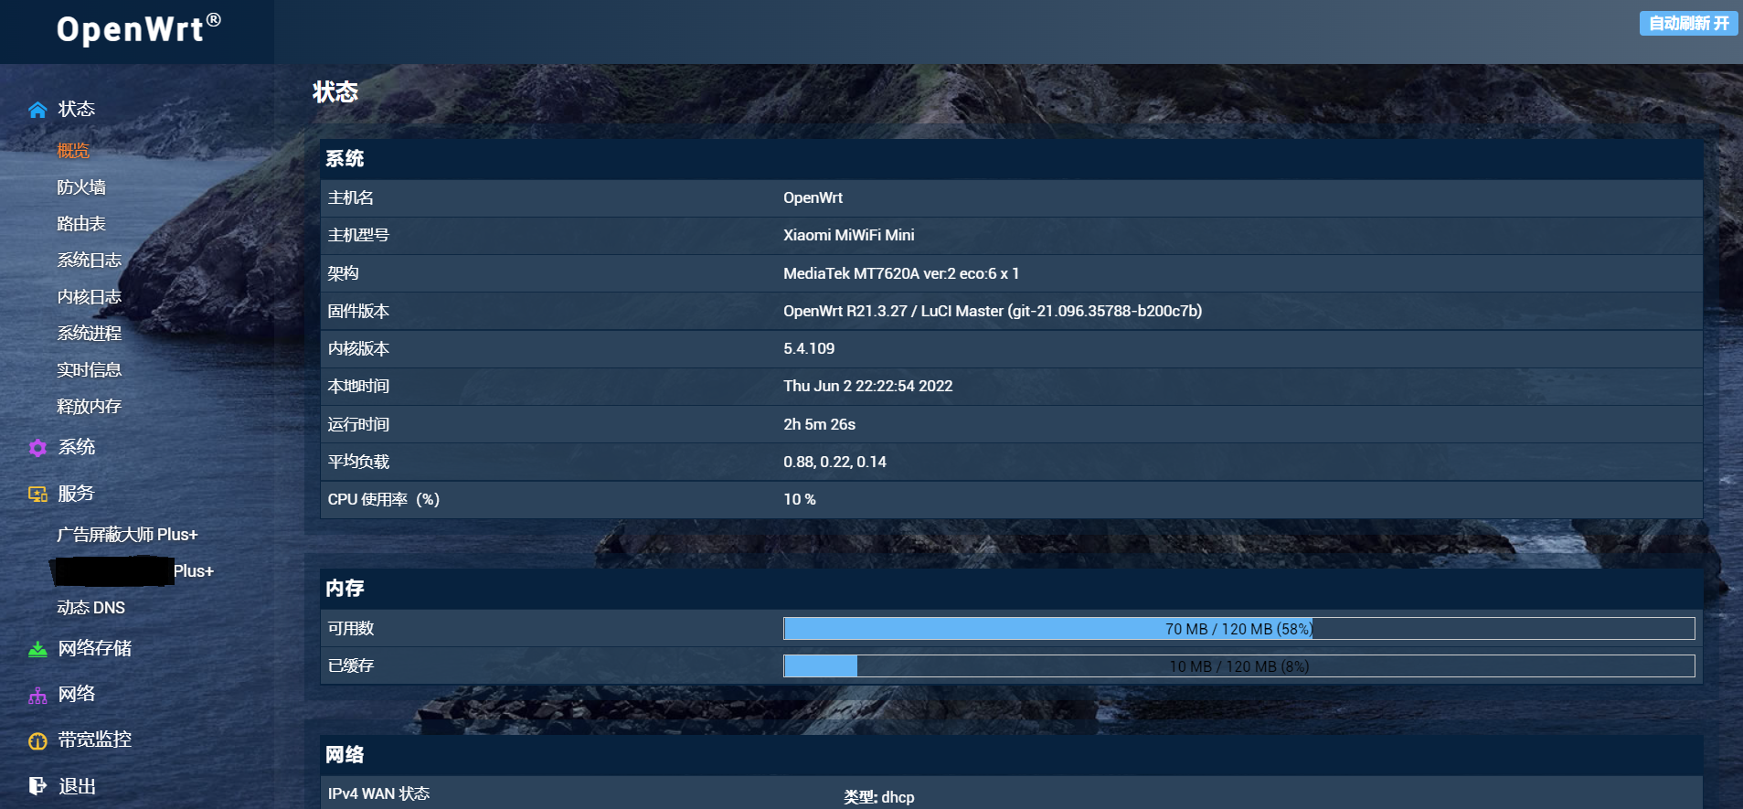The image size is (1743, 809).
Task: Click the logout icon beside 退出
Action: tap(37, 786)
